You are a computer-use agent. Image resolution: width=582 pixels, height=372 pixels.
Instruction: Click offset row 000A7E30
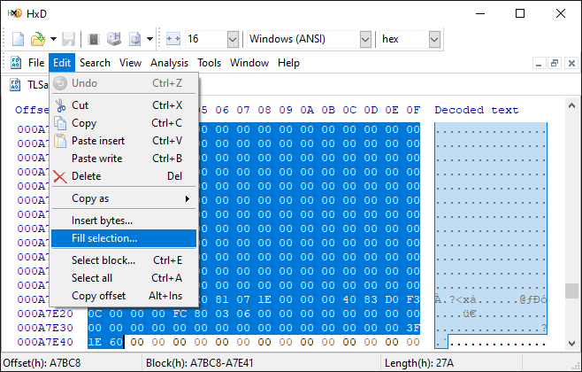coord(45,328)
